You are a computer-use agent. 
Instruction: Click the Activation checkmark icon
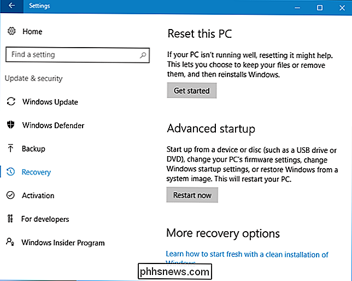point(10,195)
